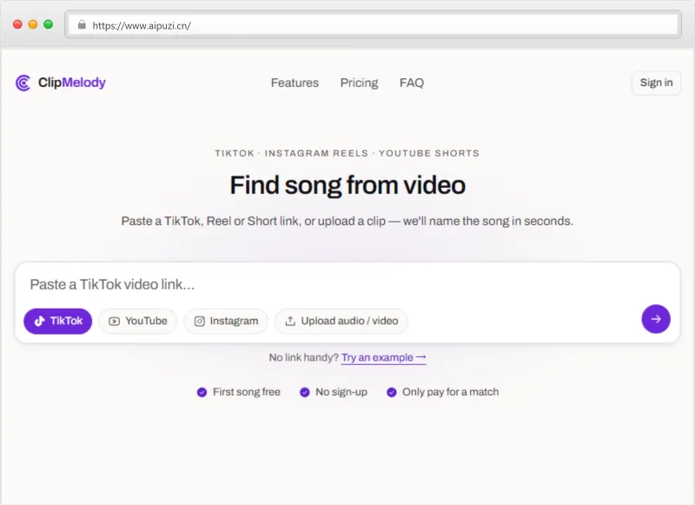This screenshot has width=695, height=505.
Task: Click the ClipMelody brand name text
Action: (72, 83)
